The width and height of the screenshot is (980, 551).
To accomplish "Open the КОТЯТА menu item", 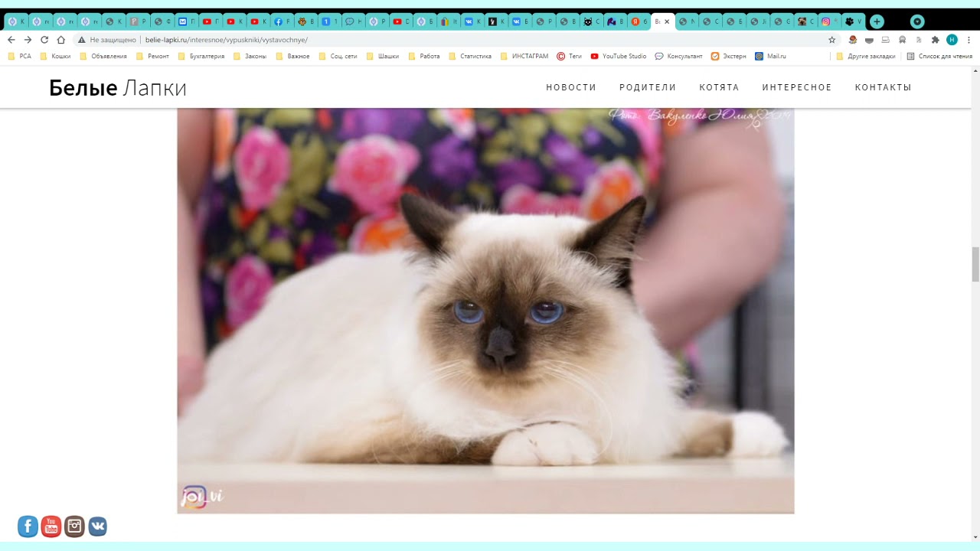I will point(719,87).
